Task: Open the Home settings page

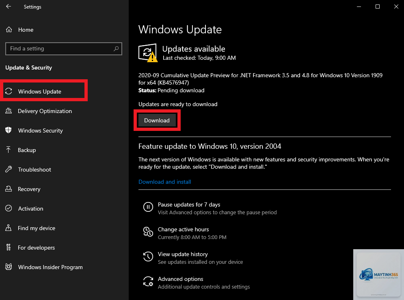Action: 26,30
